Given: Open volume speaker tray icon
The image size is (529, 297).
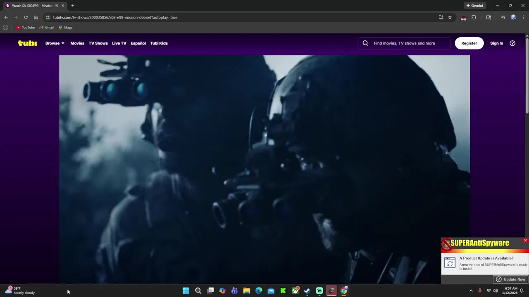Looking at the screenshot, I should pyautogui.click(x=496, y=291).
